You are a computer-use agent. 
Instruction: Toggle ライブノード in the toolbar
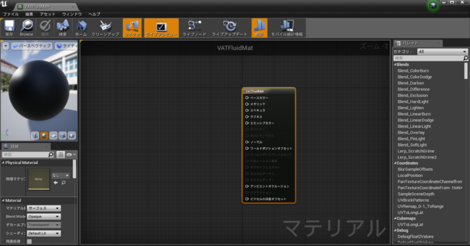click(x=194, y=28)
